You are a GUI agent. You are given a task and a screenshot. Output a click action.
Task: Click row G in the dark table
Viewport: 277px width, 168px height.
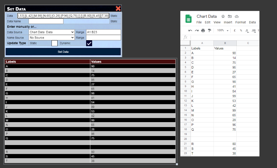click(x=90, y=93)
